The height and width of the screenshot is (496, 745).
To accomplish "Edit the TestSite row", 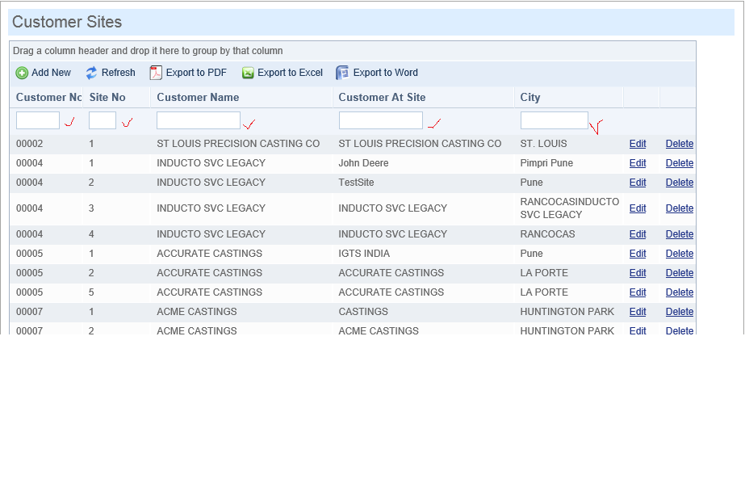I will [x=638, y=183].
